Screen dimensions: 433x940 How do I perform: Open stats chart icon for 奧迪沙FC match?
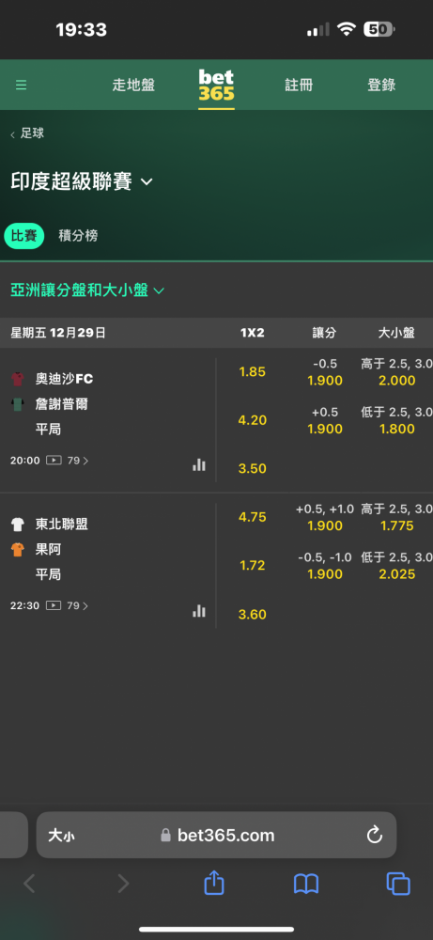click(x=199, y=464)
